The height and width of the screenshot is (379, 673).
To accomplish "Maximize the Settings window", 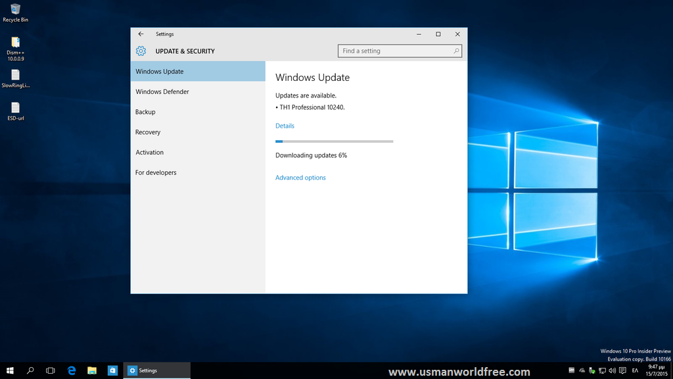I will (x=438, y=34).
